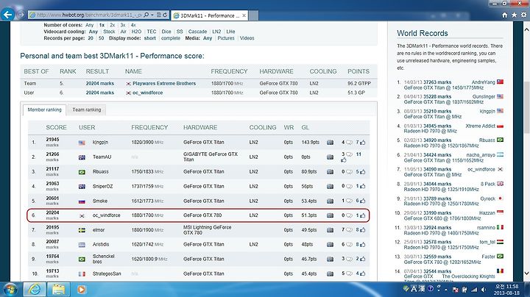The height and width of the screenshot is (297, 530).
Task: Open 37263 marks world record entry
Action: [437, 82]
